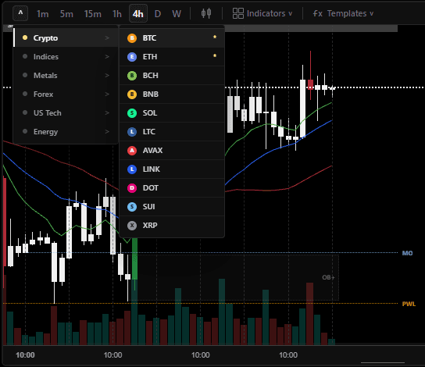Viewport: 425px width, 367px height.
Task: Choose LINK from the symbol list
Action: click(172, 169)
